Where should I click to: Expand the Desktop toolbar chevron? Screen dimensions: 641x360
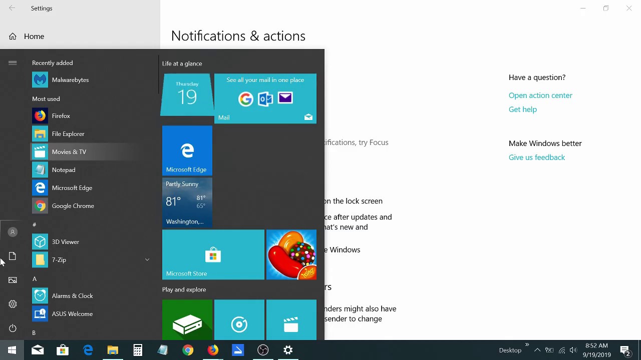(527, 344)
